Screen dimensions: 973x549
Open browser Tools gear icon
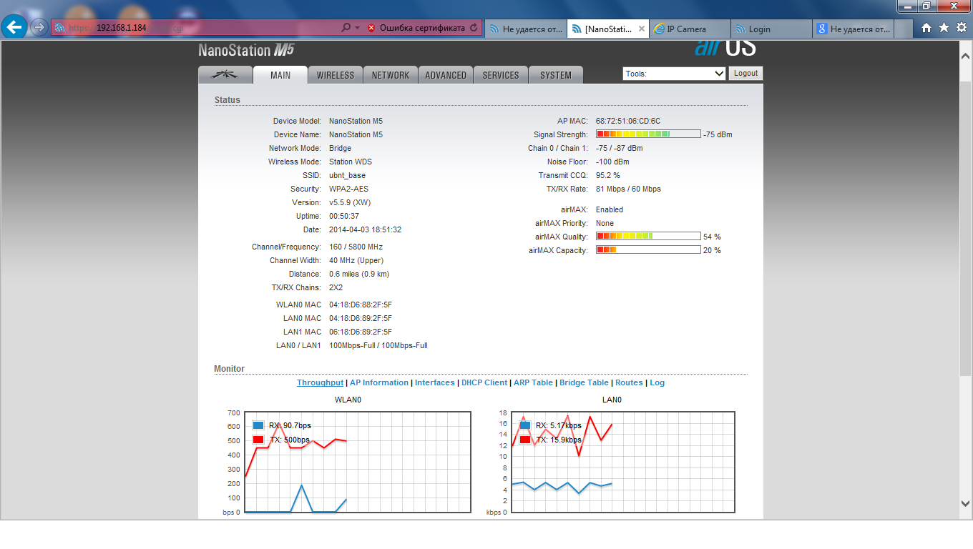[x=961, y=28]
